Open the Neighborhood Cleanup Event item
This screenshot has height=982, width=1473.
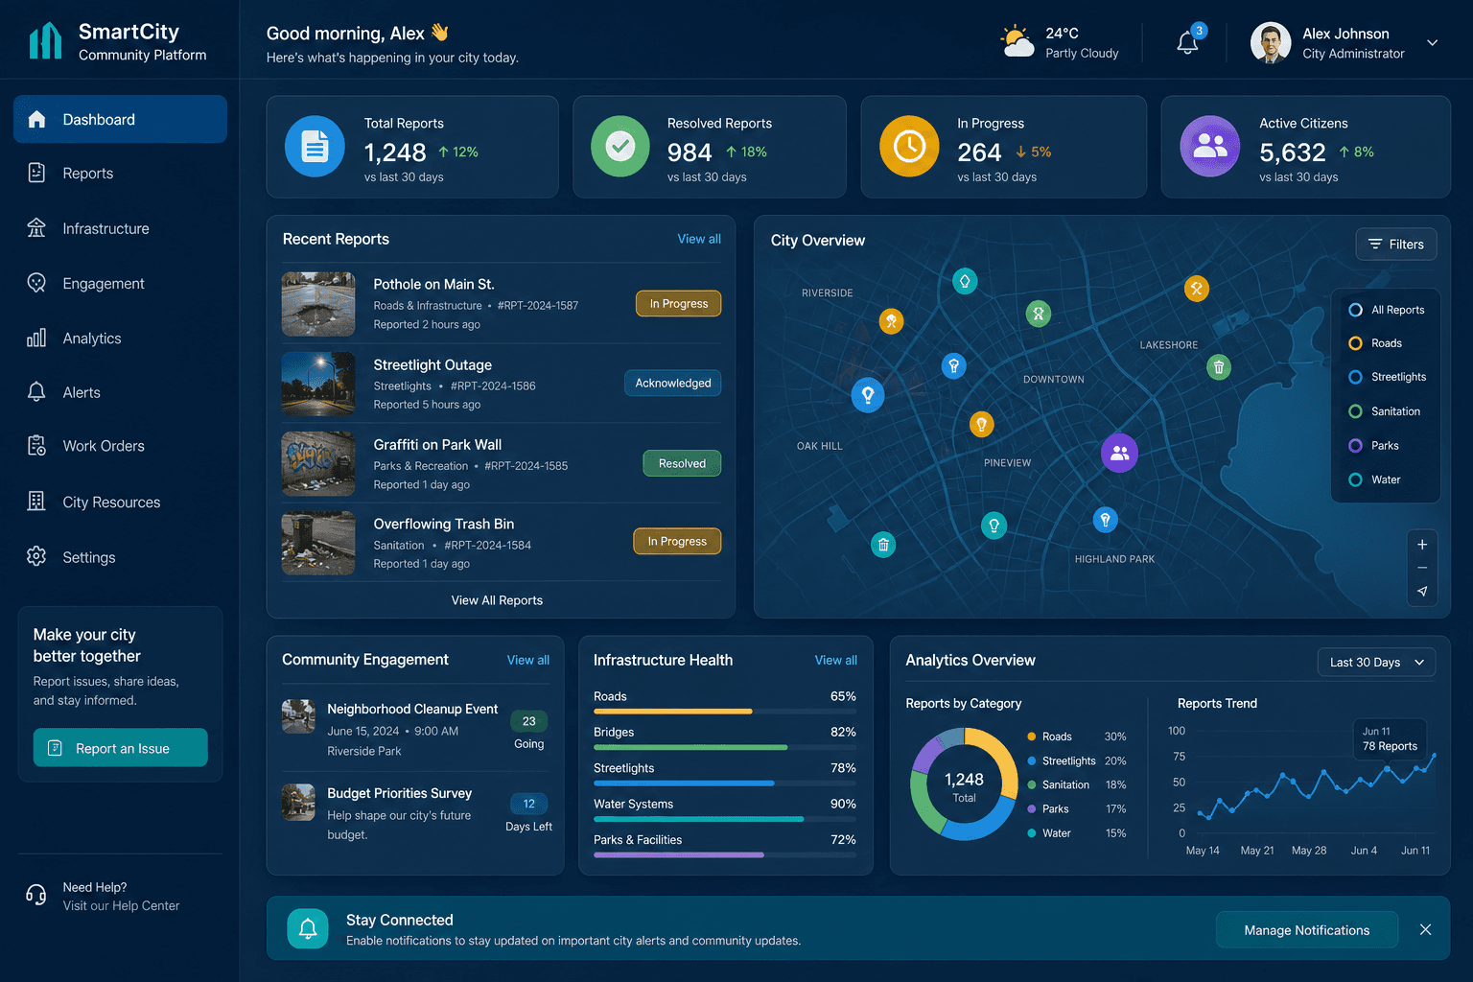pos(415,729)
